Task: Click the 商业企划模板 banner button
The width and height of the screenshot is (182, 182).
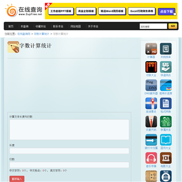Action: [86, 11]
